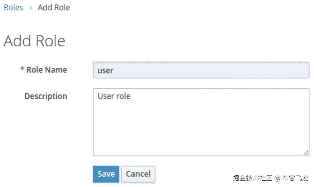314x187 pixels.
Task: Cancel adding the role
Action: tap(138, 174)
